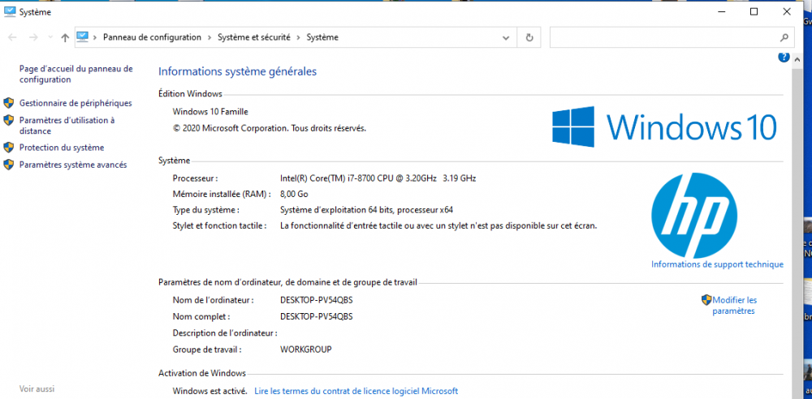Open the recent locations dropdown arrow
The image size is (812, 399).
(50, 38)
